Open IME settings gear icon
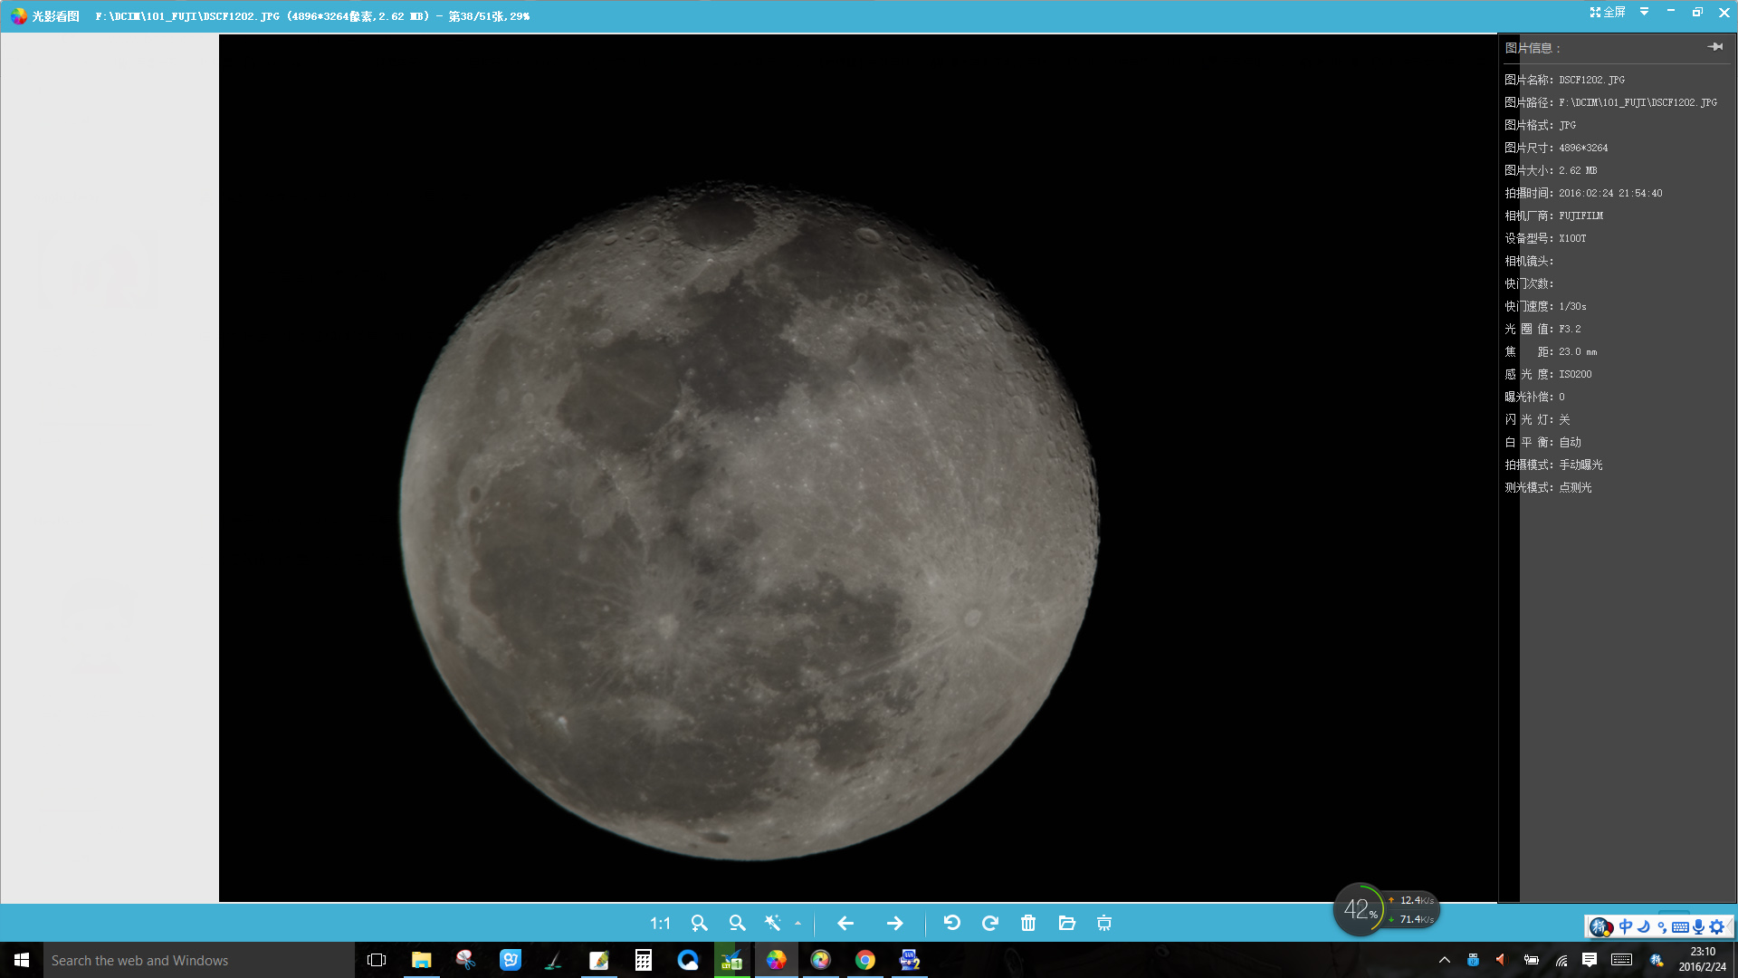 click(1716, 926)
